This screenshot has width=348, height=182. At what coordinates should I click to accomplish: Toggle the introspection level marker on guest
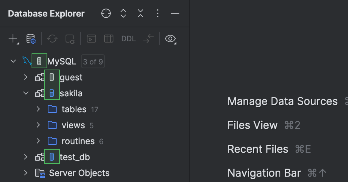click(52, 77)
